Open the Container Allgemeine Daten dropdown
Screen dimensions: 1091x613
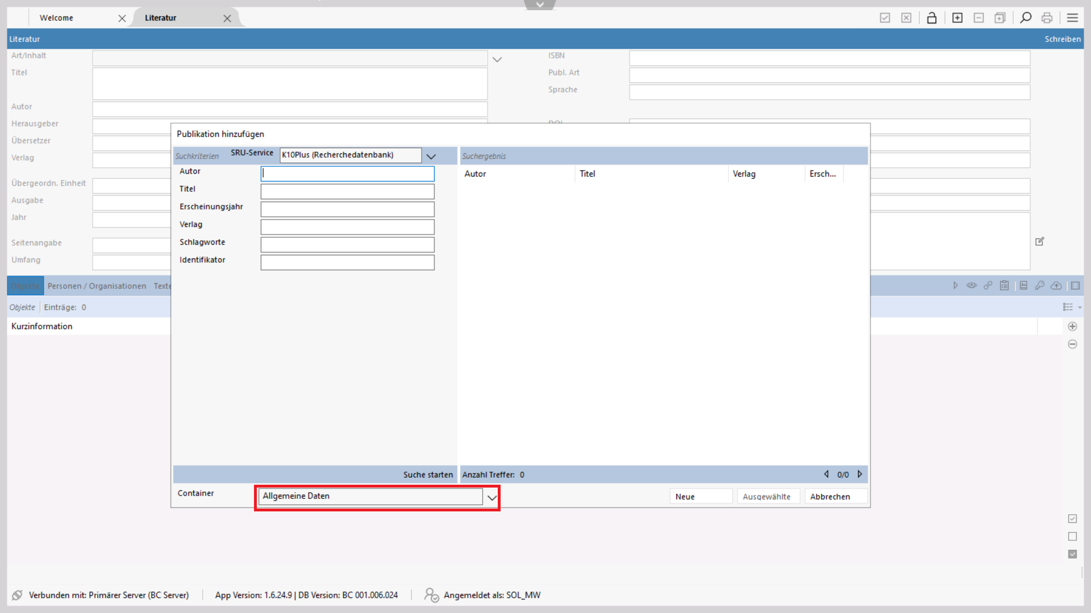pos(492,498)
